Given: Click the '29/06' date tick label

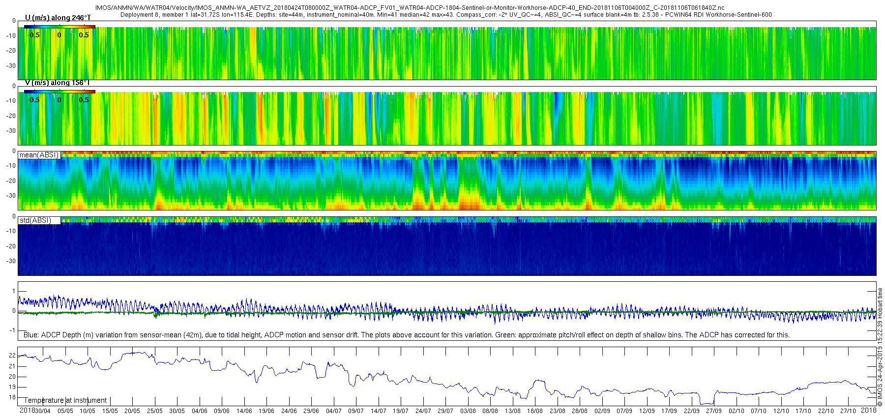Looking at the screenshot, I should (x=311, y=411).
